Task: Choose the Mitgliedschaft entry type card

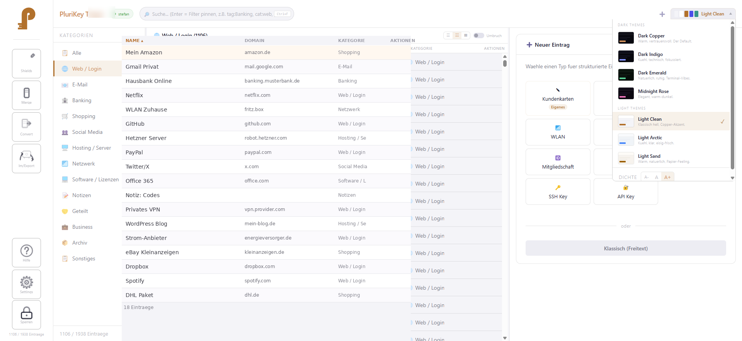Action: [x=558, y=162]
